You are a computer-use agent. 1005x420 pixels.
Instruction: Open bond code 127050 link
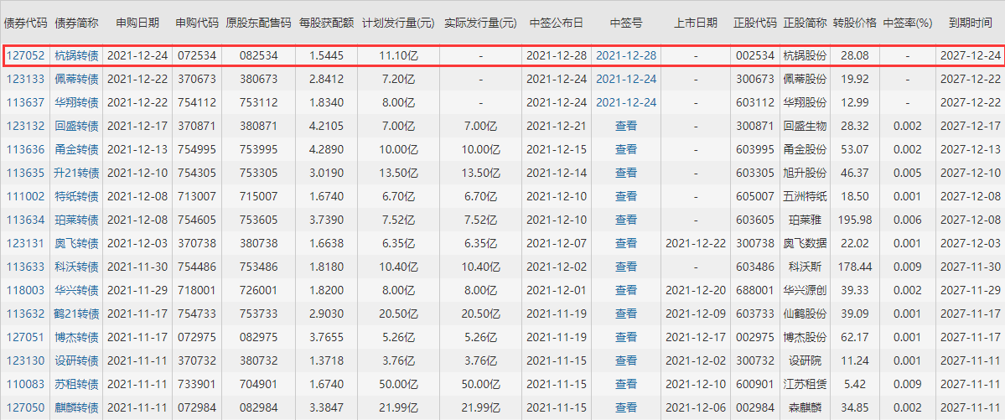point(24,407)
